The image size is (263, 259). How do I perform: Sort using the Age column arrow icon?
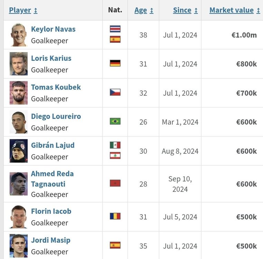(152, 11)
